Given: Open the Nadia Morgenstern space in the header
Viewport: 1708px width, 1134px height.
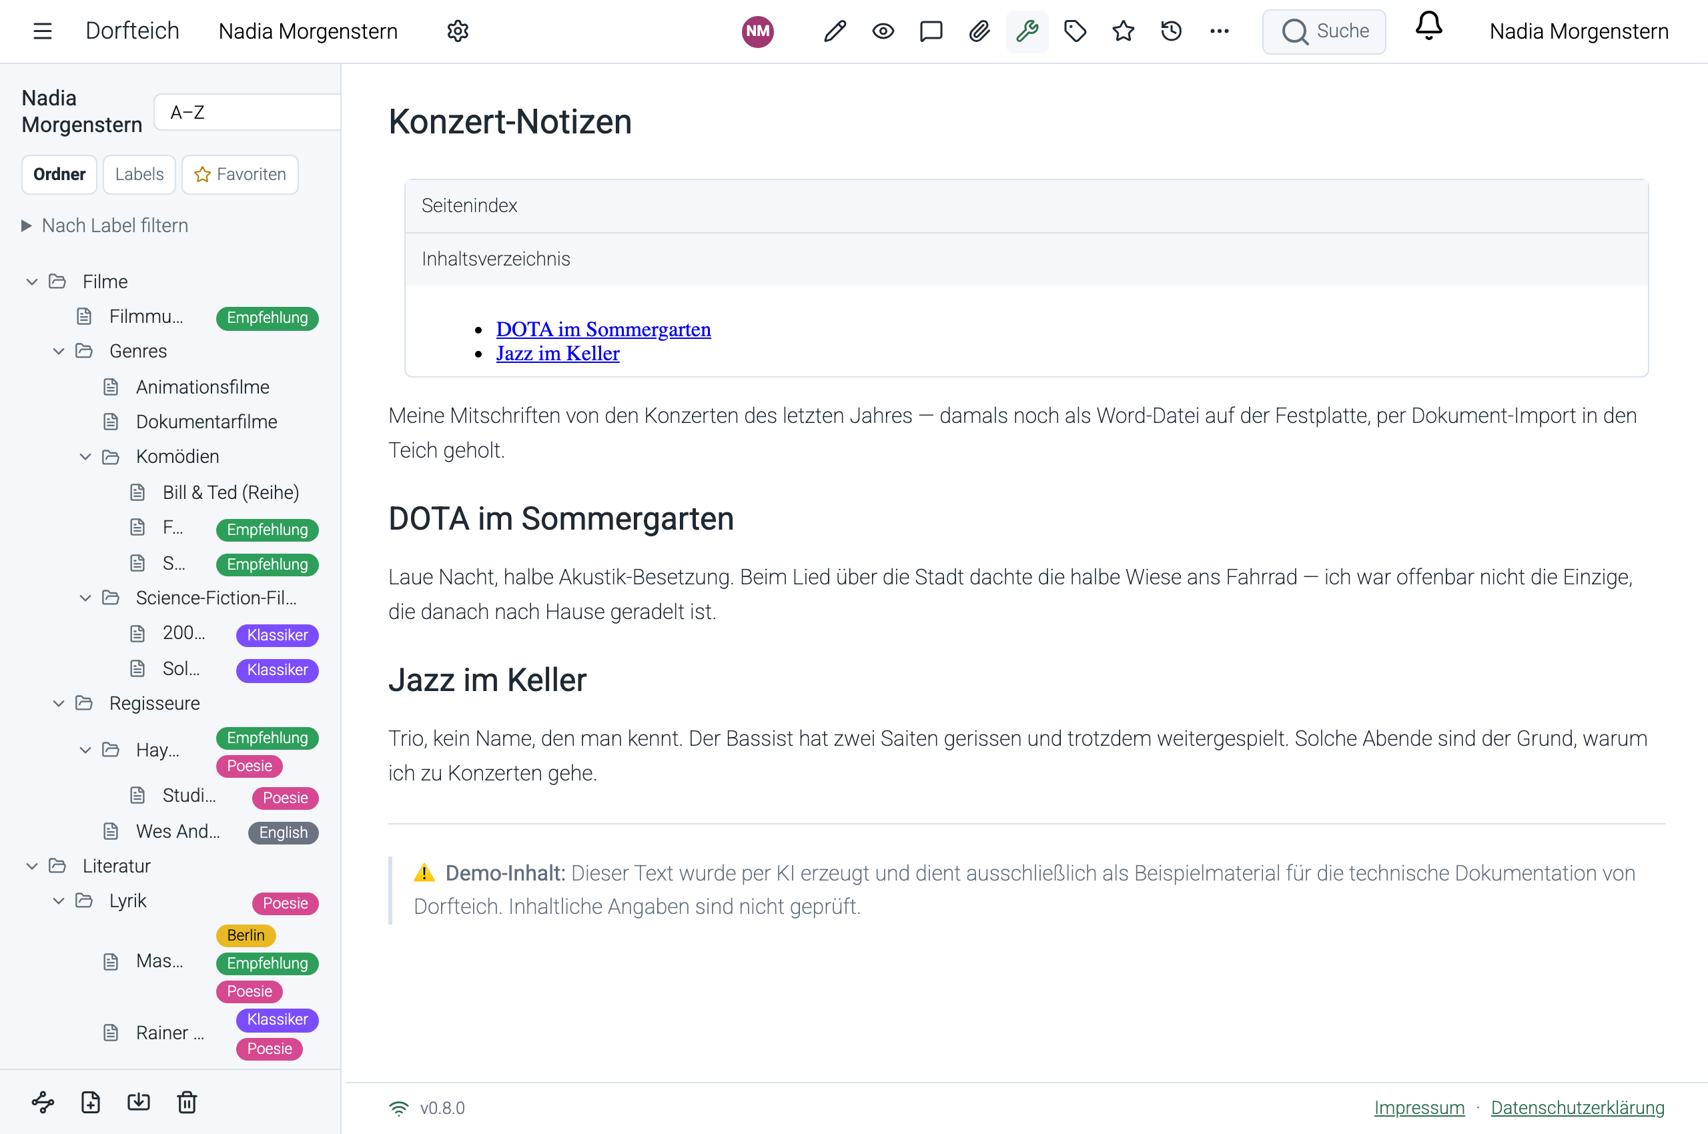Looking at the screenshot, I should pyautogui.click(x=308, y=31).
